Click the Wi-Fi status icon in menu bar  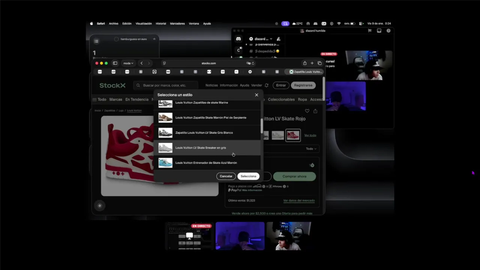tap(339, 24)
